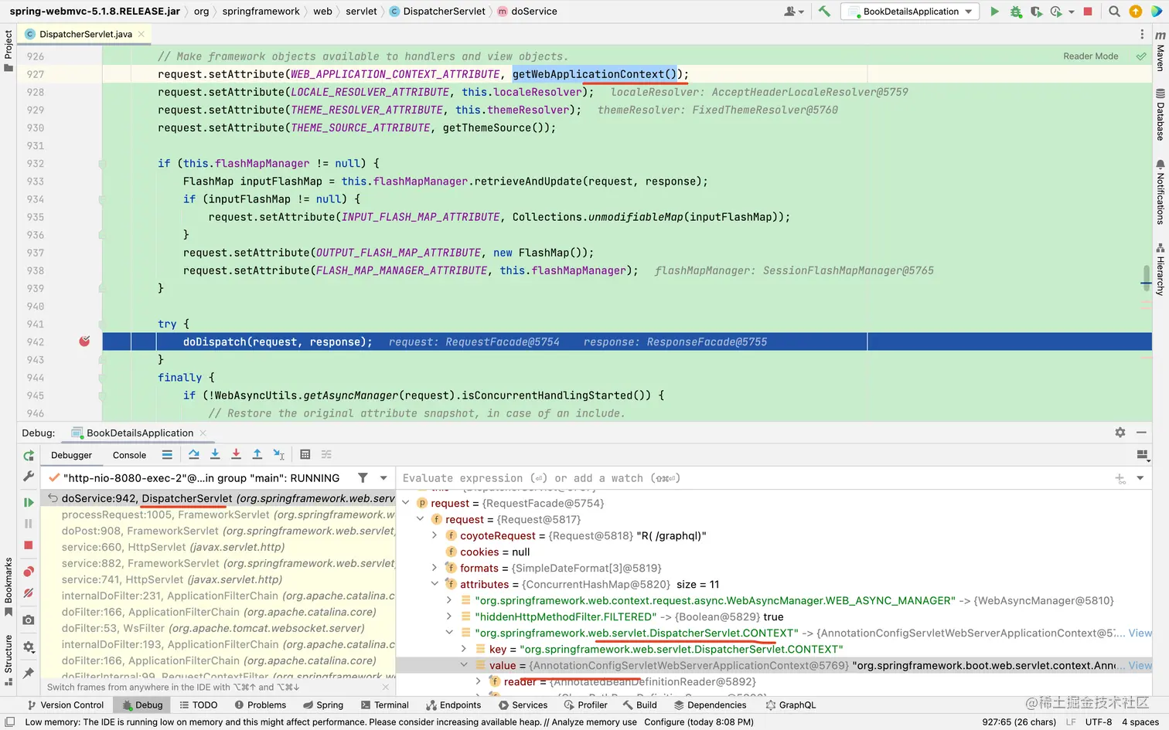Click the UTF-8 encoding status bar entry

click(1098, 722)
